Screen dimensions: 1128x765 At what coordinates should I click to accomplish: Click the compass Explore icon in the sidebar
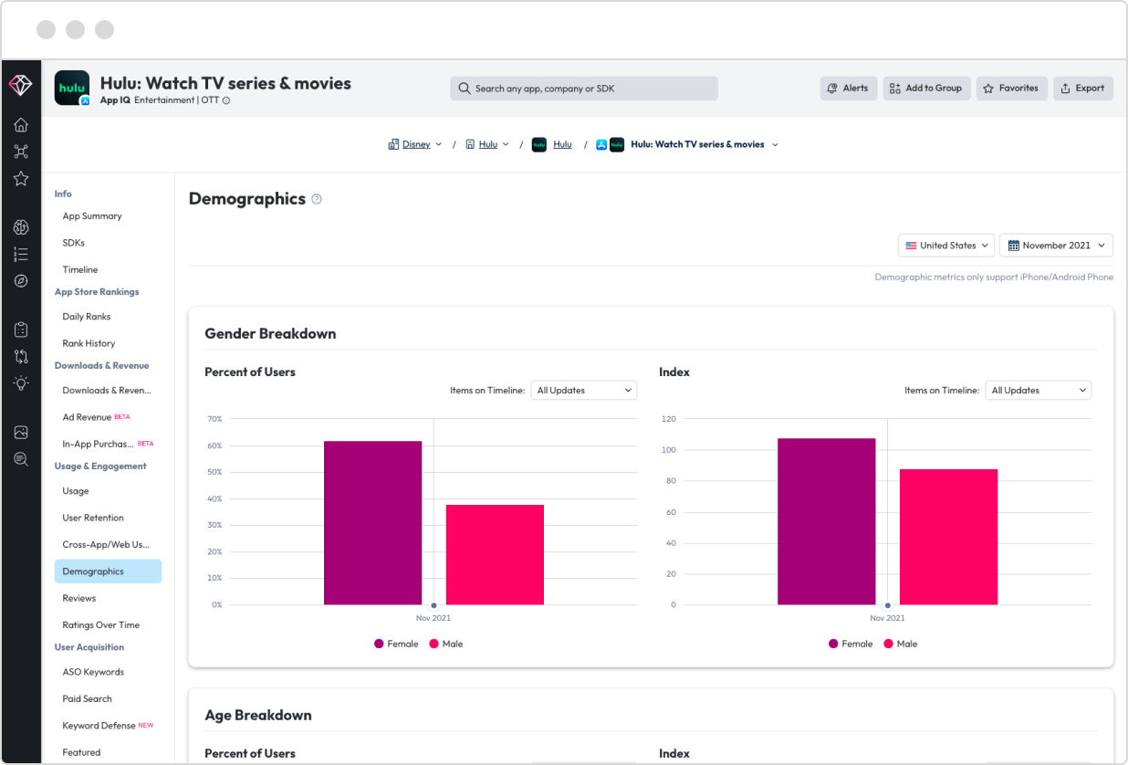20,281
